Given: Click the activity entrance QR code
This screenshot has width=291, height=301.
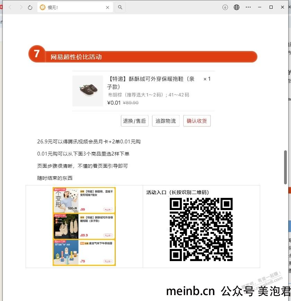Looking at the screenshot, I should 201,229.
